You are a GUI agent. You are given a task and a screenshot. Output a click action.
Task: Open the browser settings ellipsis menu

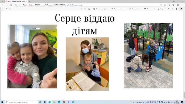182,5
